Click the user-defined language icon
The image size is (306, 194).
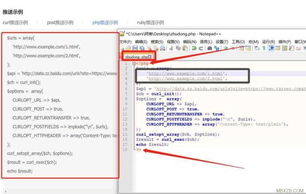click(x=278, y=48)
